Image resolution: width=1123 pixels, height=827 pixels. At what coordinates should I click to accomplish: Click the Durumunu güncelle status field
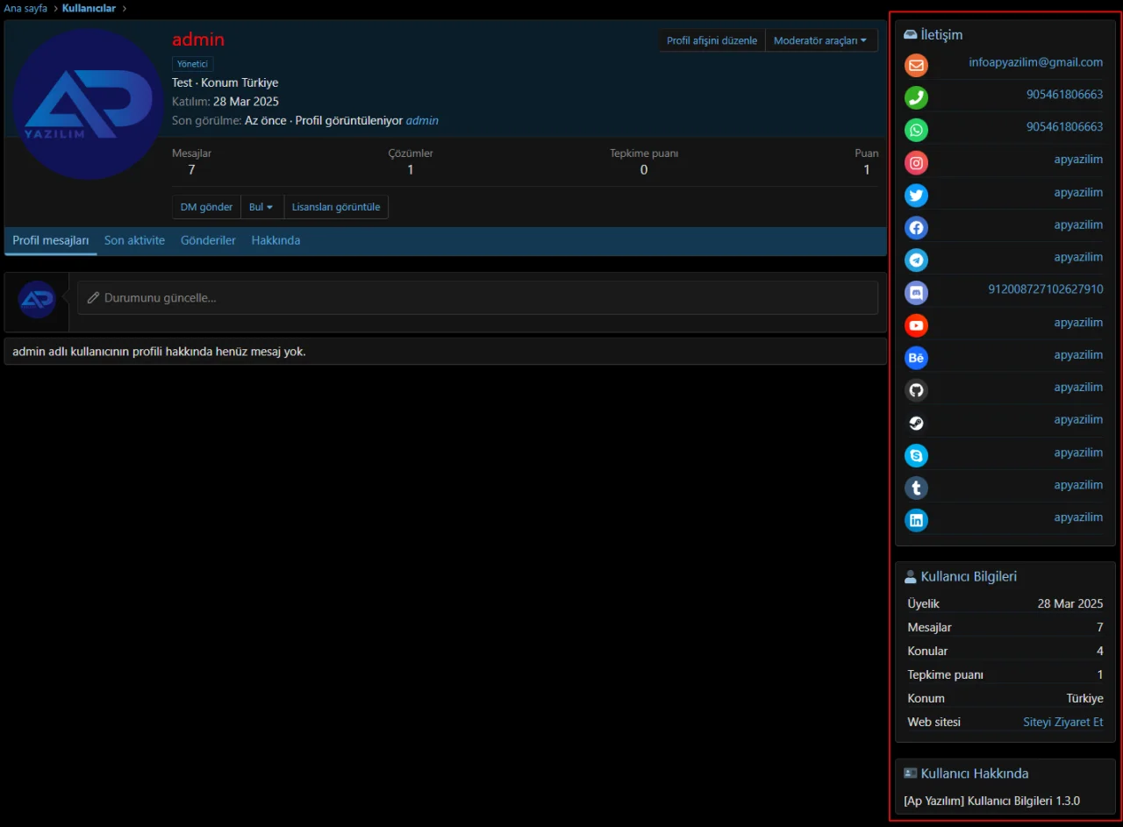click(477, 298)
